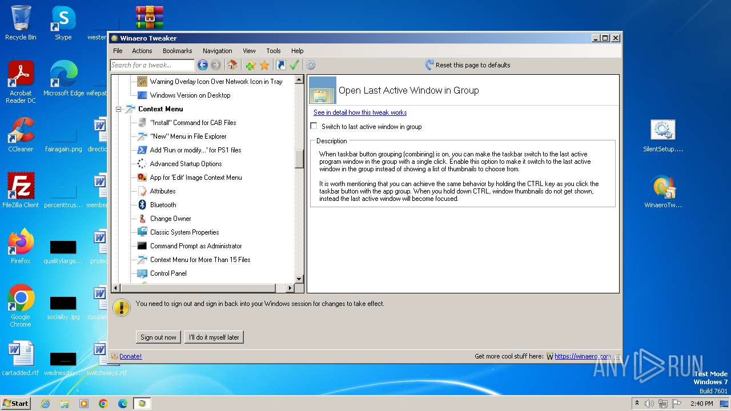Click Reset this page to defaults
The width and height of the screenshot is (731, 411).
[473, 65]
